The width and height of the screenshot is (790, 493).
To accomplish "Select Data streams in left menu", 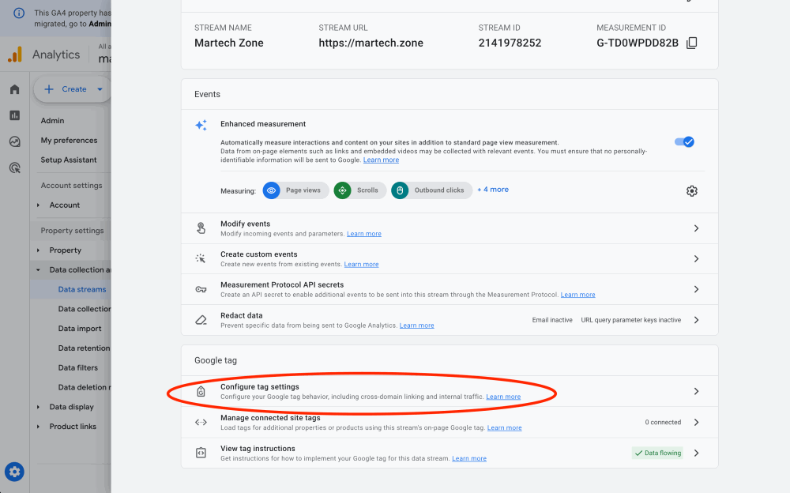I will [x=82, y=289].
